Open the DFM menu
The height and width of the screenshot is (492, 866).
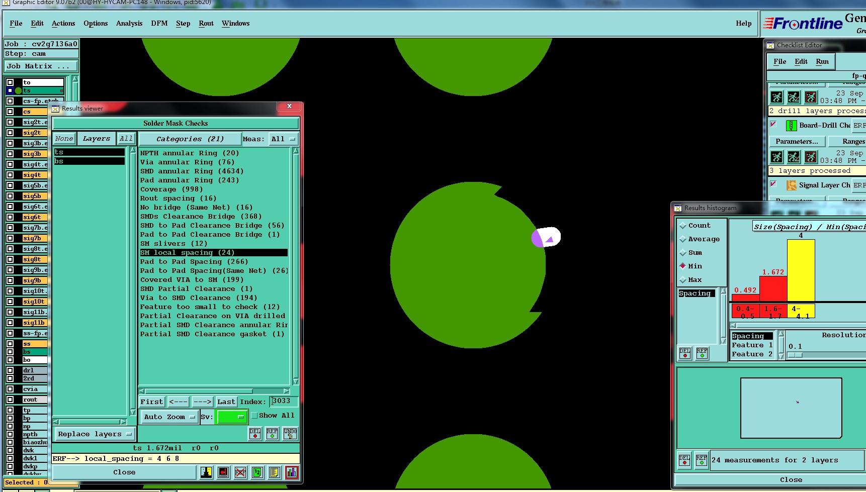[159, 24]
